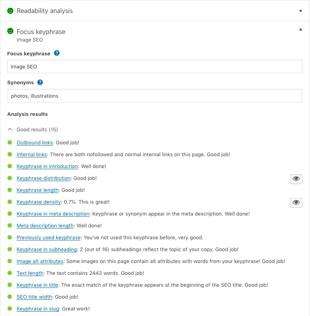310x316 pixels.
Task: Click the green smiley beside Focus keyphrase heading
Action: click(10, 32)
